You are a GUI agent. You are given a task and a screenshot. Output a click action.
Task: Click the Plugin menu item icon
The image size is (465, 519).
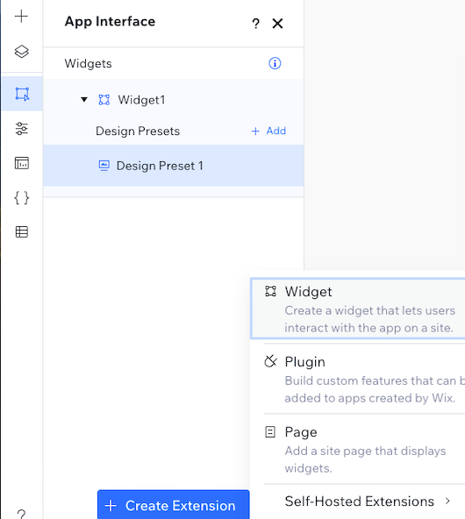270,361
